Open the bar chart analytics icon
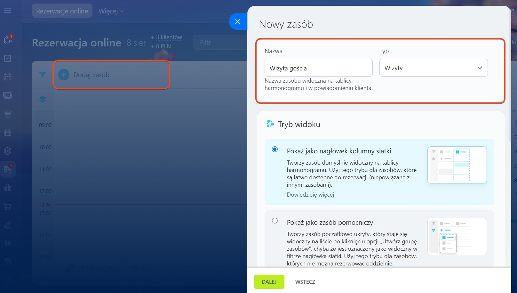Viewport: 517px width, 293px height. coord(7,188)
